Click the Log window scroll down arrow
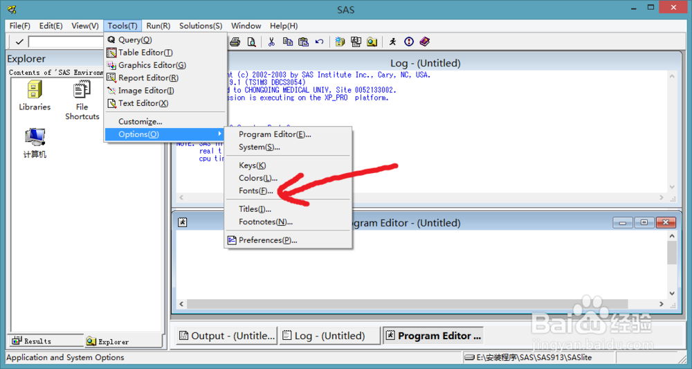The image size is (692, 369). tap(672, 187)
